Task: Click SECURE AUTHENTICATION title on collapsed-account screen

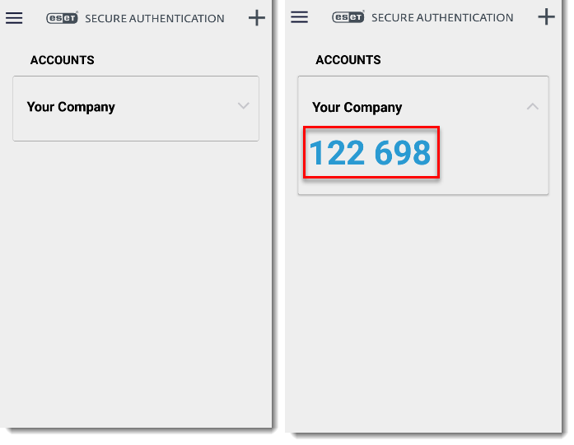Action: (x=155, y=18)
